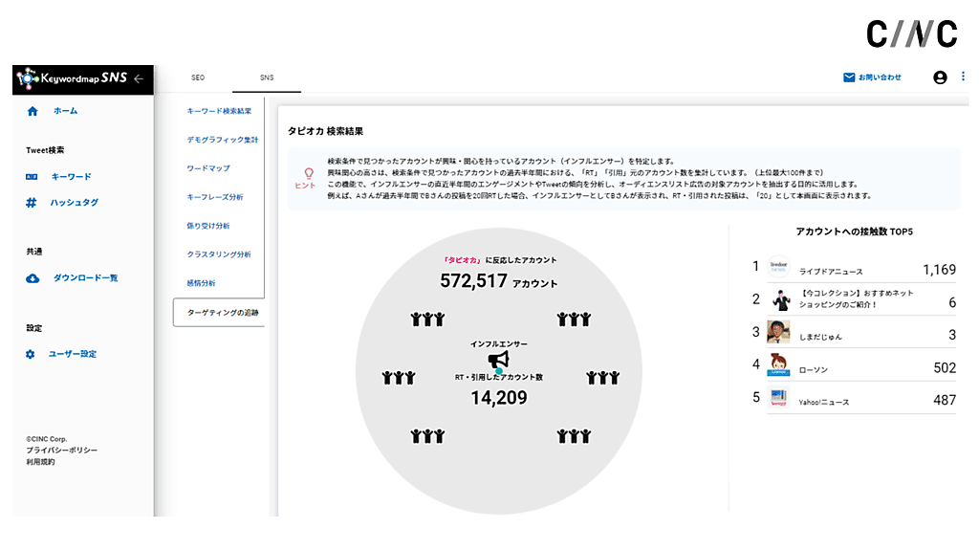
Task: Click the 利用規約 link
Action: 40,462
